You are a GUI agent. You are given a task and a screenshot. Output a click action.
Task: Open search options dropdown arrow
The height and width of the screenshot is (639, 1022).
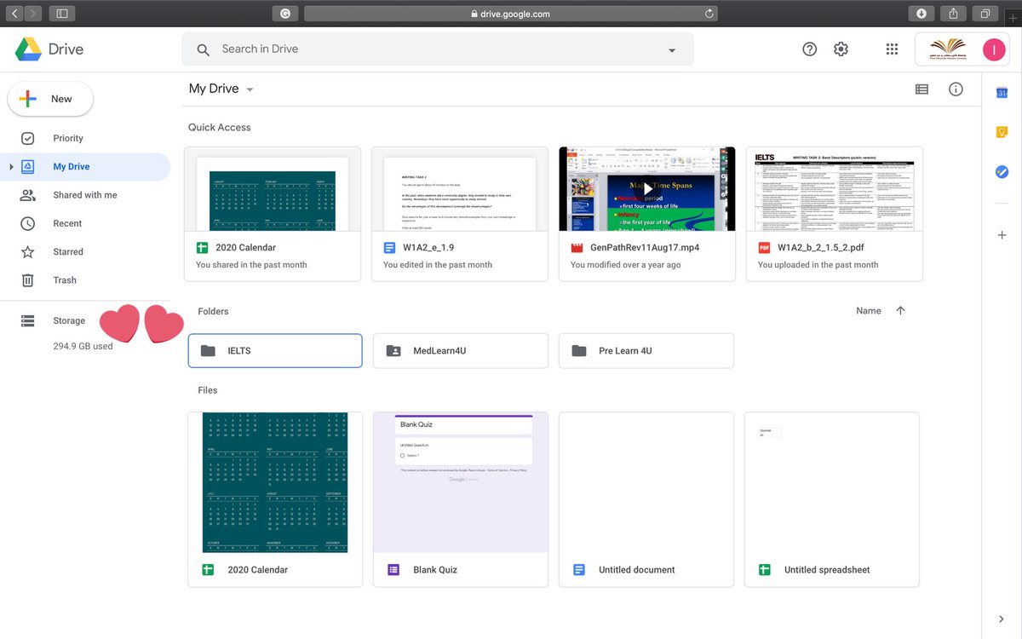(672, 50)
